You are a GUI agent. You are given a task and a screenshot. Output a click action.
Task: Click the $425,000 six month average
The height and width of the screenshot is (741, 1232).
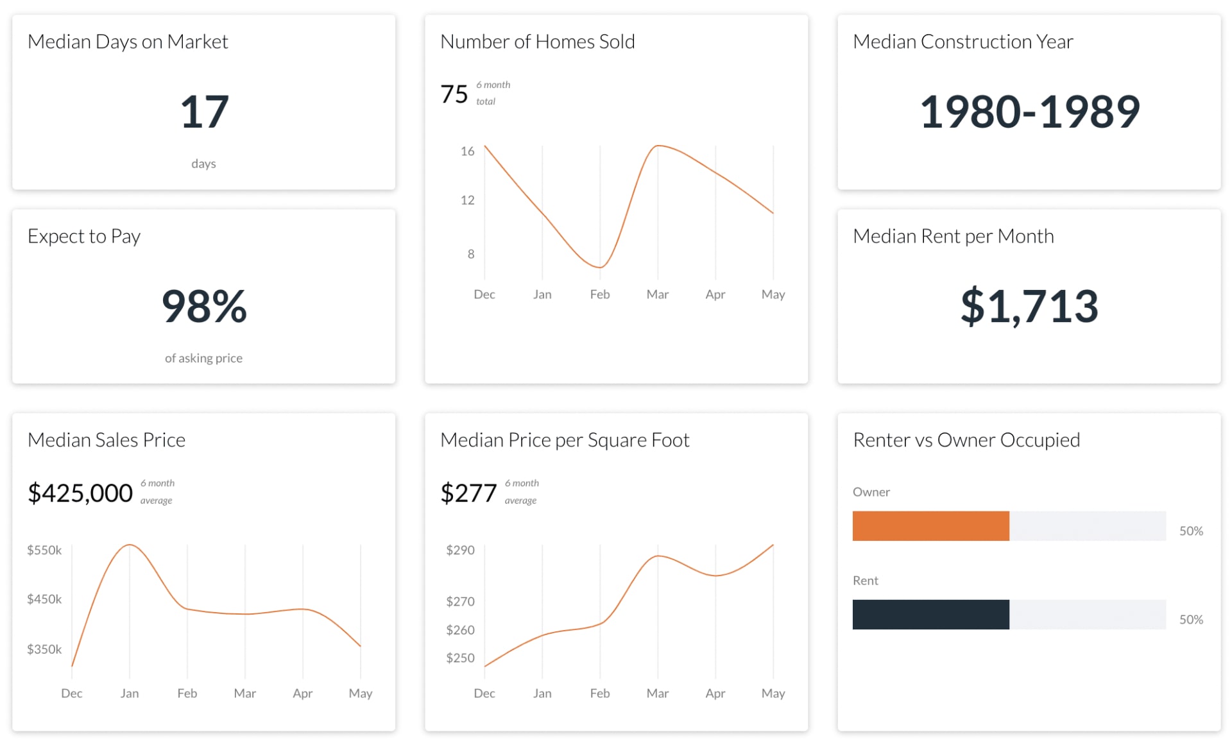[80, 493]
